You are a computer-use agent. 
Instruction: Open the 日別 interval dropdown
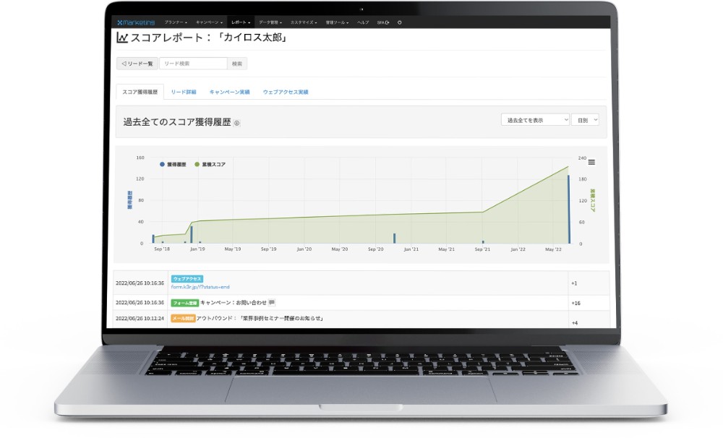click(x=584, y=120)
